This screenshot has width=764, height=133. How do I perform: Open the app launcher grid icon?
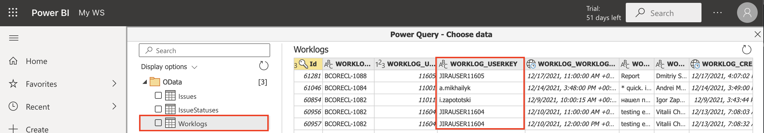click(x=13, y=12)
